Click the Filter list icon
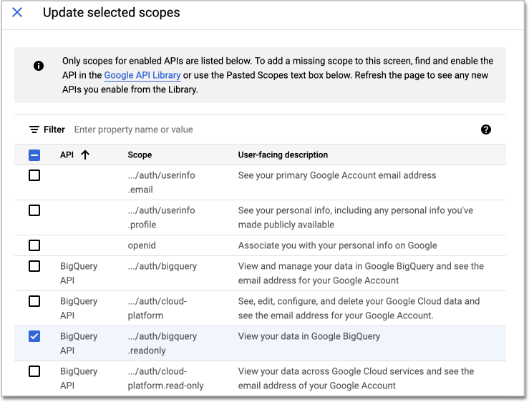 [34, 129]
